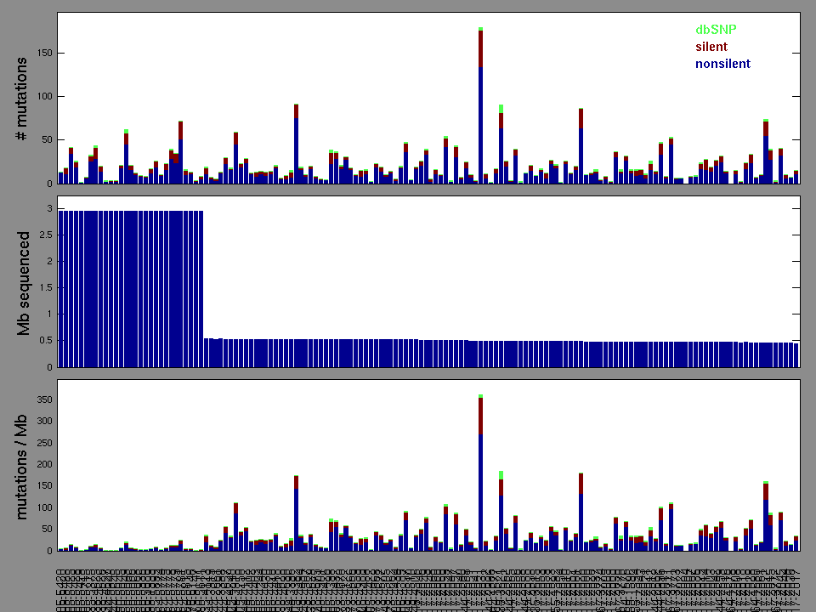Viewport: 816px width, 612px height.
Task: Select the nonsilent legend label
Action: pos(722,64)
